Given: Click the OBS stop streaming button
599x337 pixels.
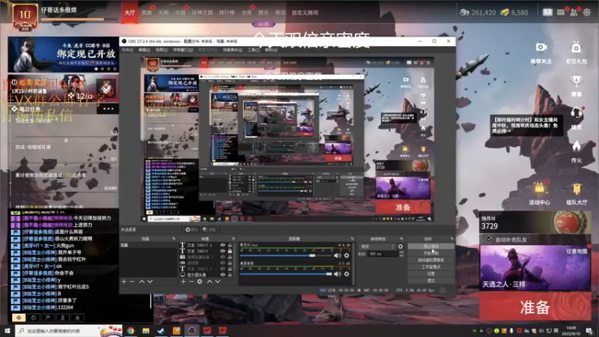Looking at the screenshot, I should [431, 246].
